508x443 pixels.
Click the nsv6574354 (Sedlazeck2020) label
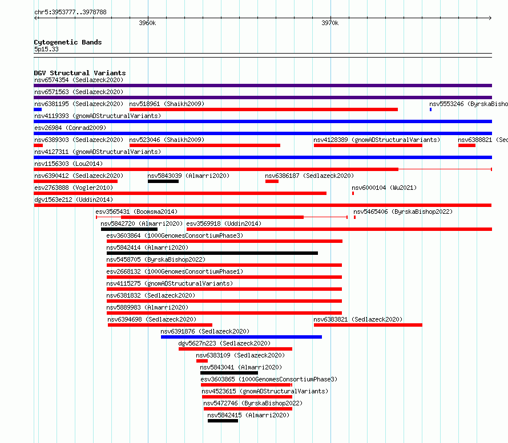(79, 80)
